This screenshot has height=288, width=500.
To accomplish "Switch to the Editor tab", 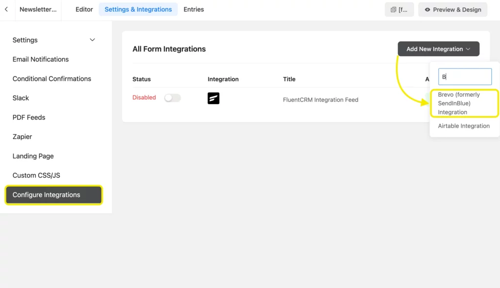I will [84, 9].
